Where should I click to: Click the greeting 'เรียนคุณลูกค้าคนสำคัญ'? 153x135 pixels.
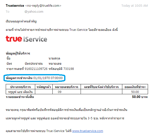pyautogui.click(x=21, y=21)
